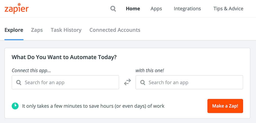Select the Explore tab
Viewport: 256px width, 123px height.
click(x=14, y=30)
